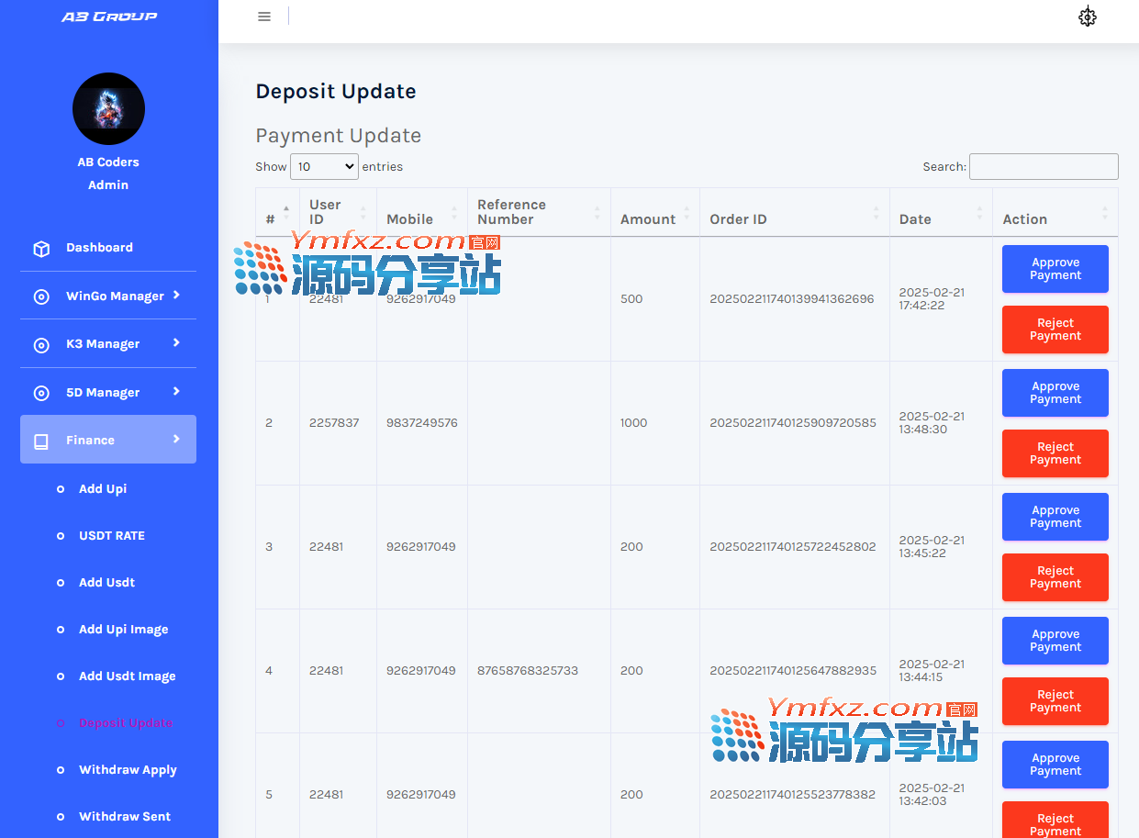Image resolution: width=1139 pixels, height=838 pixels.
Task: Open the Show entries dropdown
Action: [323, 166]
